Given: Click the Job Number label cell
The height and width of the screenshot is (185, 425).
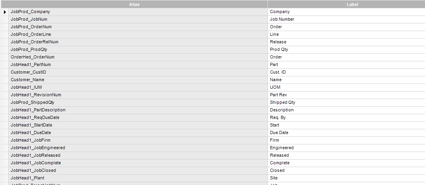Looking at the screenshot, I should pos(346,19).
